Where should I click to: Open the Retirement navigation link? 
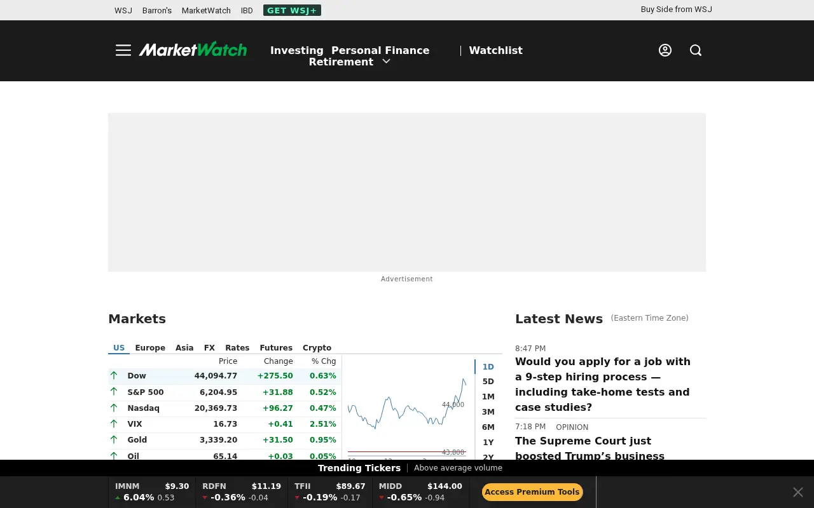[x=341, y=62]
